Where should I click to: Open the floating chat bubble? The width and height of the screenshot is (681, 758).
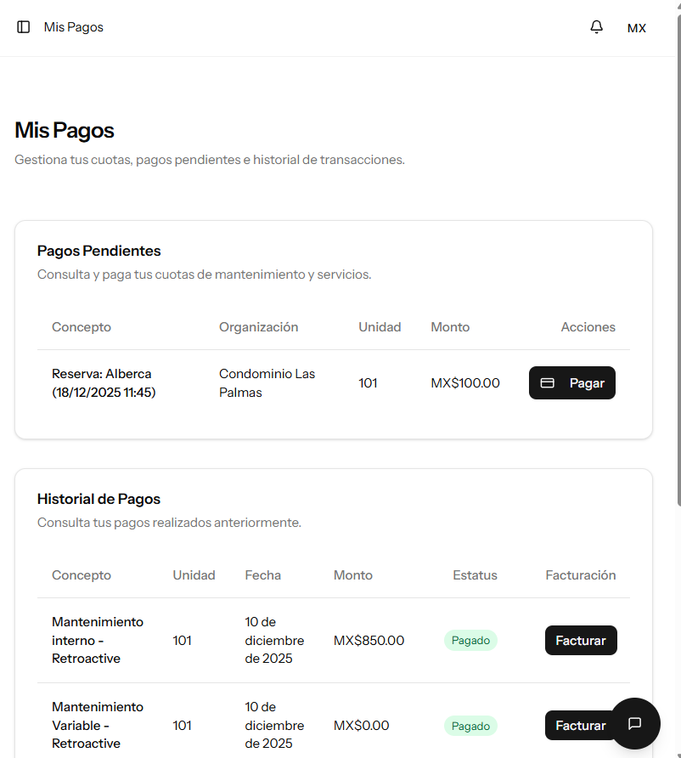tap(634, 723)
